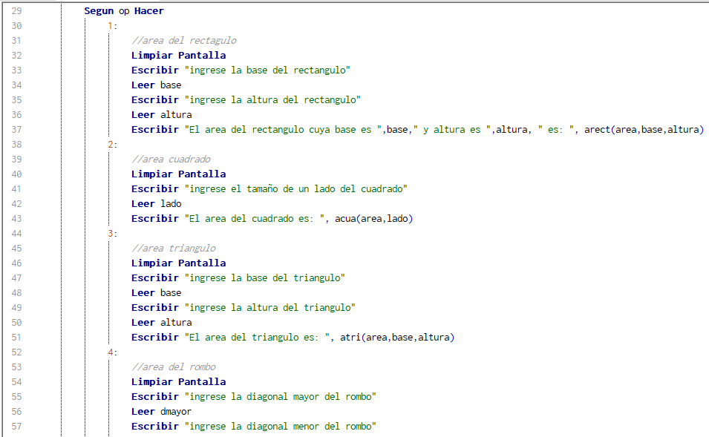Click the string "ingrese el tamaño de un lado del cuadrado"

pos(296,189)
